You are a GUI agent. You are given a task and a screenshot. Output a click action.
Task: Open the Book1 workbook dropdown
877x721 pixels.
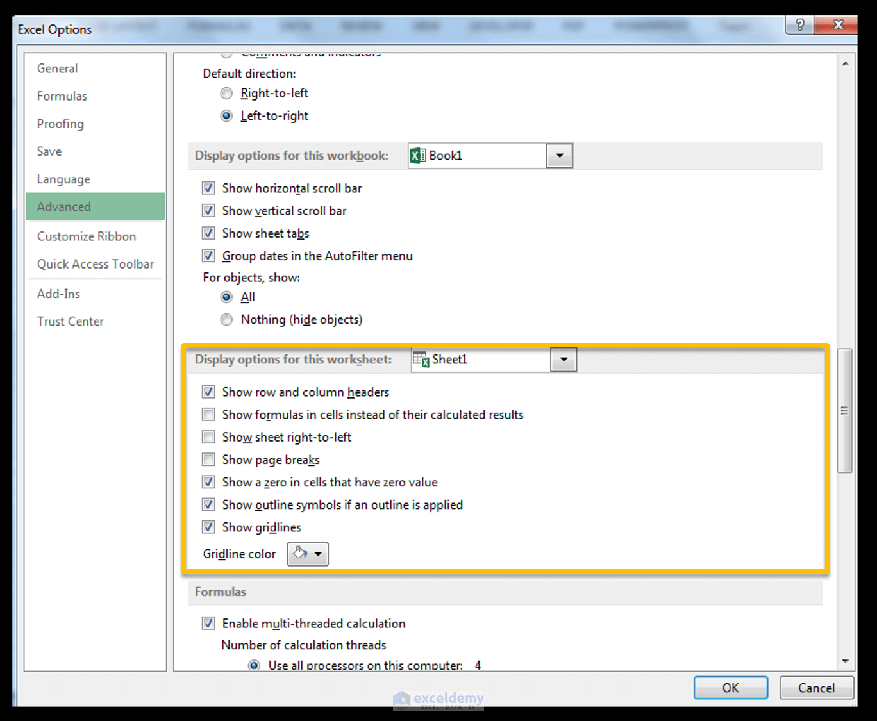pos(559,156)
